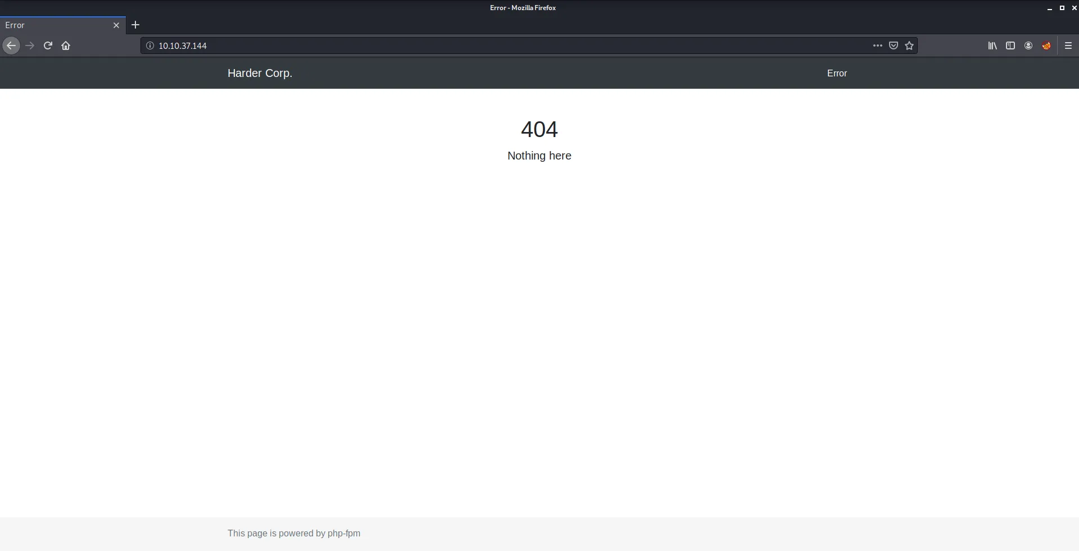
Task: Open the Library panel
Action: coord(992,45)
